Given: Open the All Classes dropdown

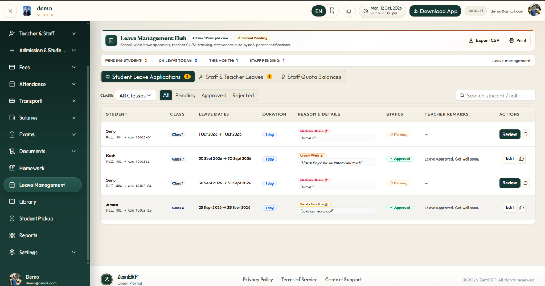Looking at the screenshot, I should [x=136, y=96].
